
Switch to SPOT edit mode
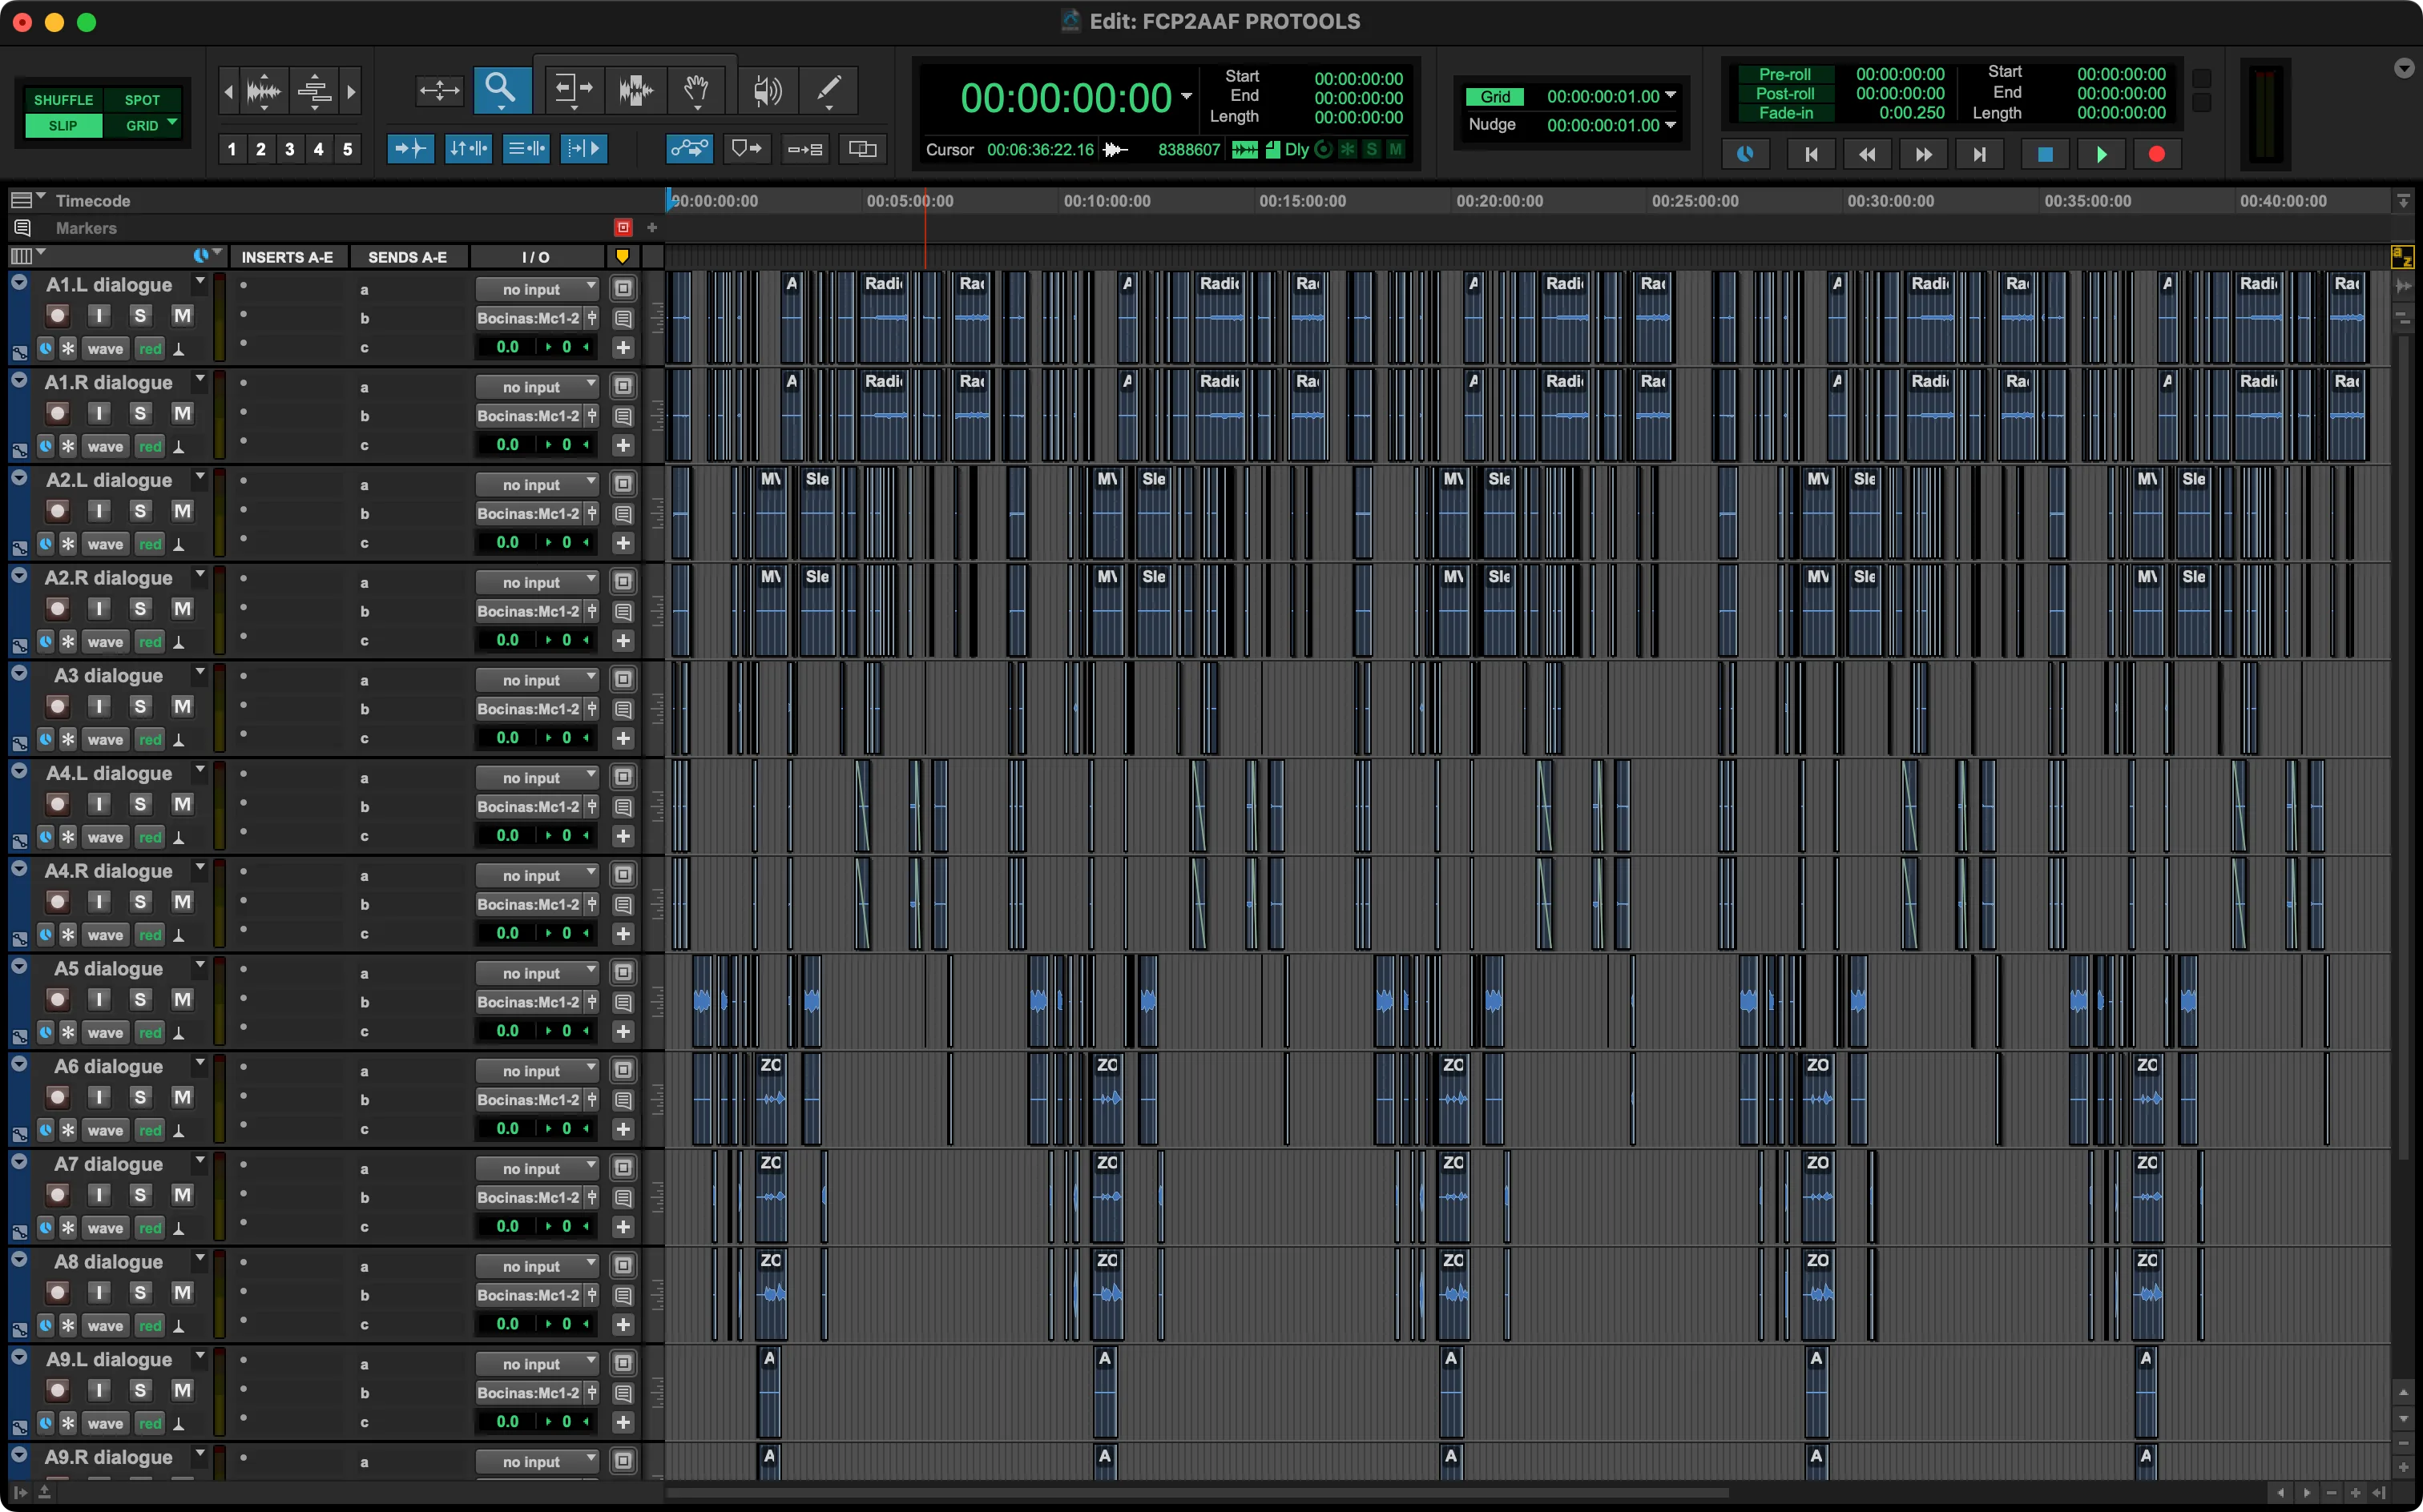(x=142, y=100)
